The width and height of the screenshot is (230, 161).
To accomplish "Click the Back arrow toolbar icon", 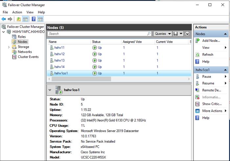I will tap(4, 19).
